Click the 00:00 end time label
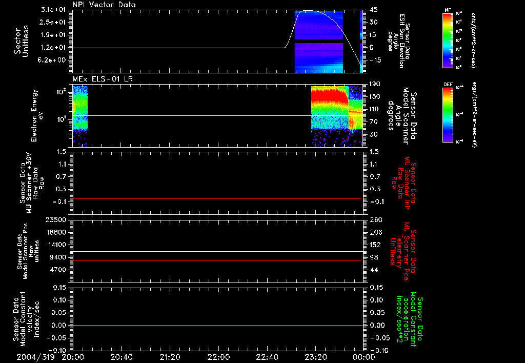The image size is (525, 363). (364, 357)
